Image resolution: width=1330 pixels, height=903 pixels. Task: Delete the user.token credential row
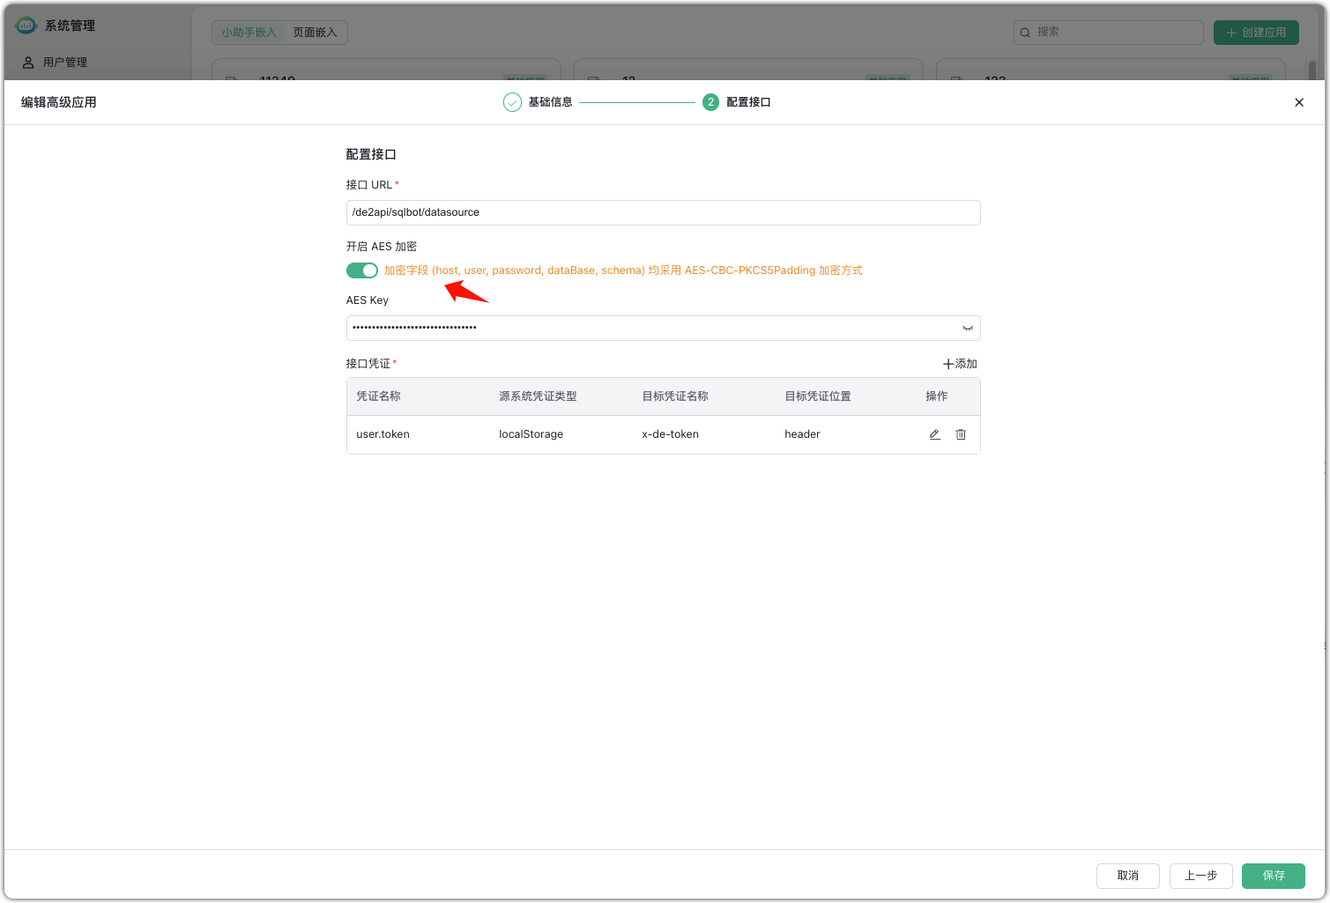click(961, 434)
